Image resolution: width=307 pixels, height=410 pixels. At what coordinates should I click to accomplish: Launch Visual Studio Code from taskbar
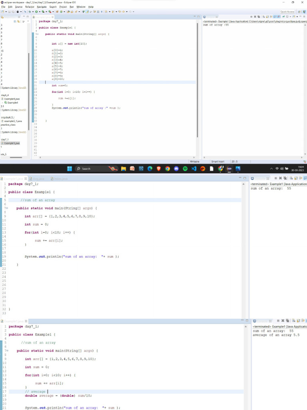click(194, 169)
